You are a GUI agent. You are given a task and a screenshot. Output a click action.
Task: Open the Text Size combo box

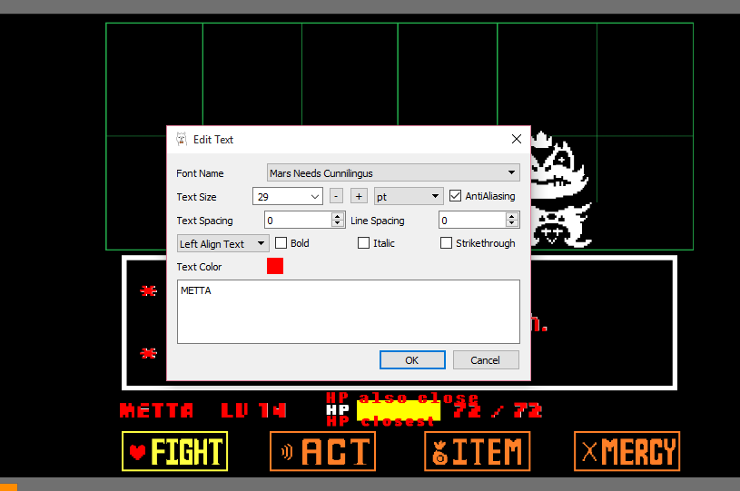288,196
